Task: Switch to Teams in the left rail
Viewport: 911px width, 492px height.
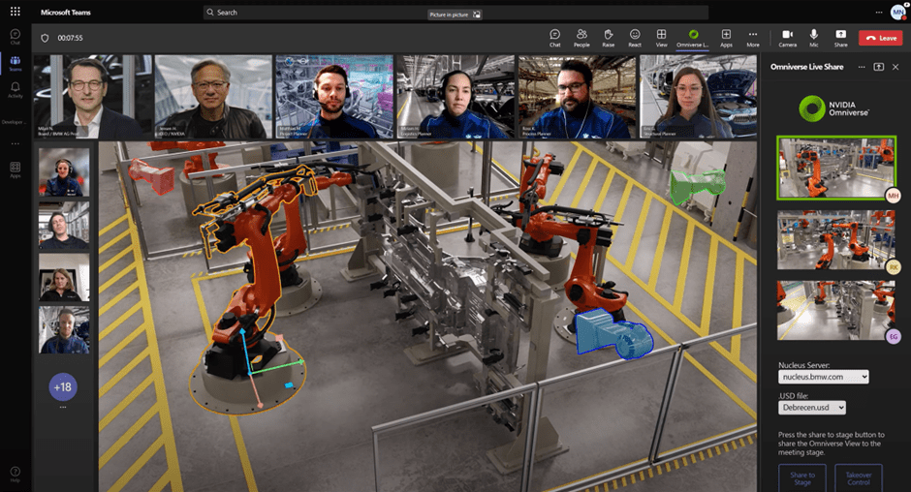Action: [x=15, y=63]
